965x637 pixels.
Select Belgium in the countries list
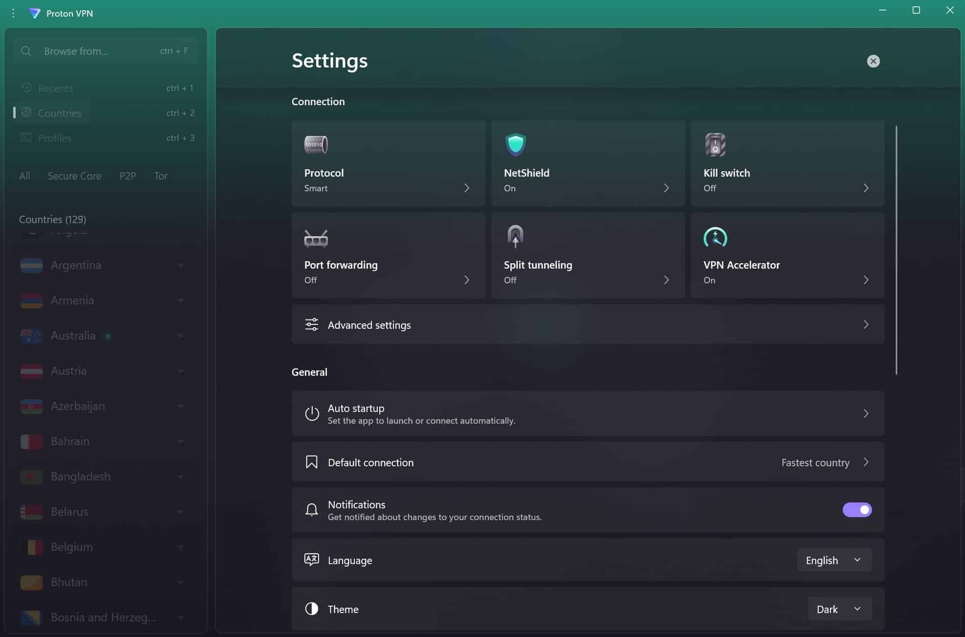click(71, 547)
